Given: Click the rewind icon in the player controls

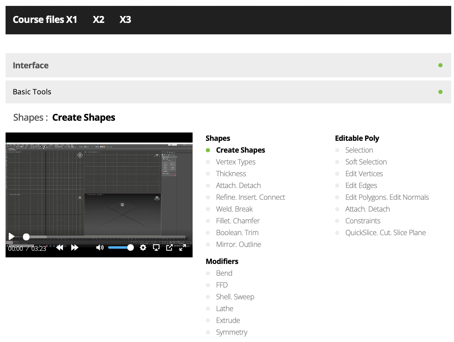Looking at the screenshot, I should [59, 247].
